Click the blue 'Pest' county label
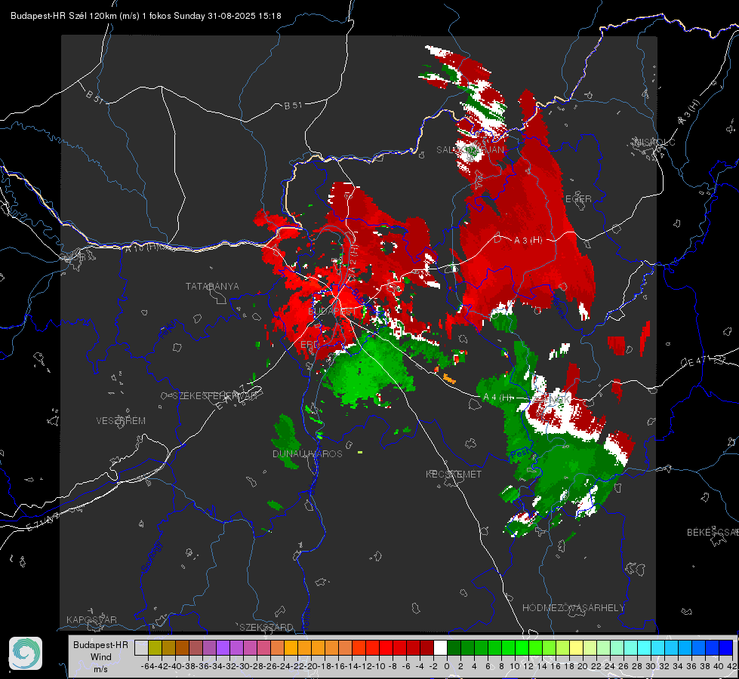 coord(519,453)
